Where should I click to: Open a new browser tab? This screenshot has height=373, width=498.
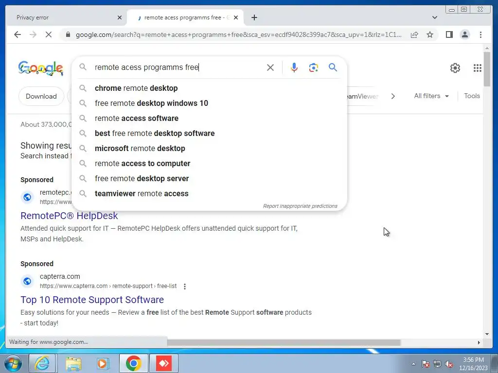click(x=254, y=17)
